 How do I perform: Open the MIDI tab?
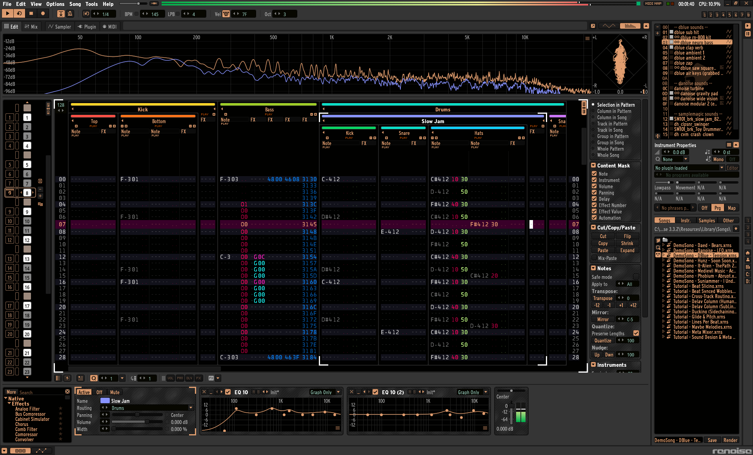click(109, 27)
